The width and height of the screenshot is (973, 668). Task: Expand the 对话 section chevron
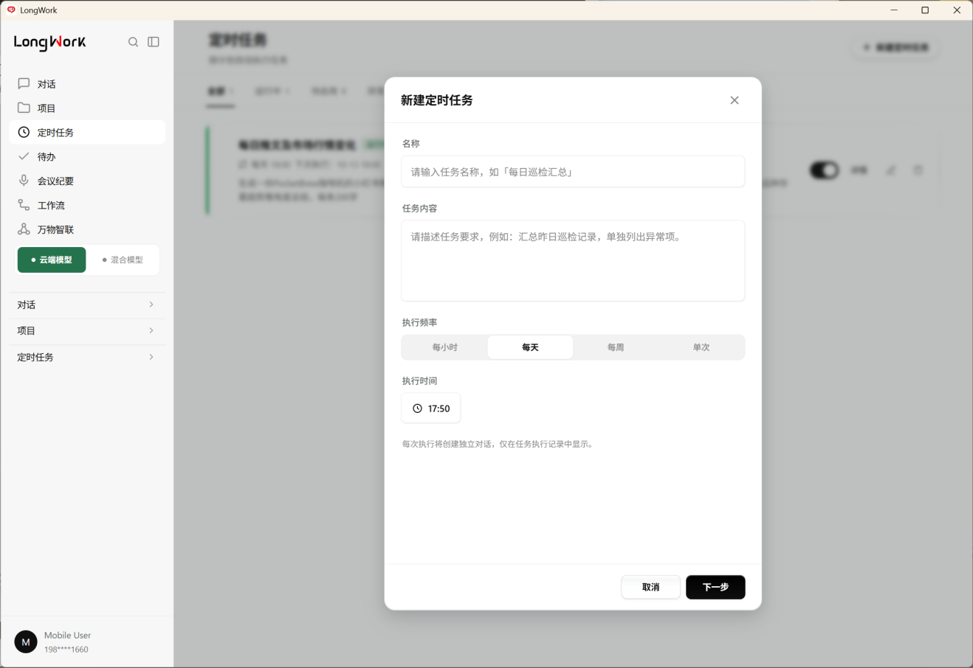[x=151, y=305]
